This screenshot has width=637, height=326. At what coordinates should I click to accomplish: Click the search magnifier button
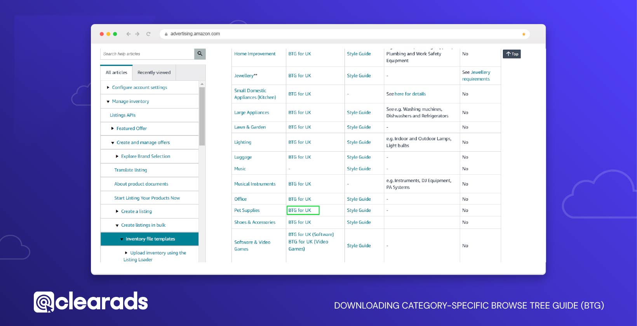pos(200,54)
